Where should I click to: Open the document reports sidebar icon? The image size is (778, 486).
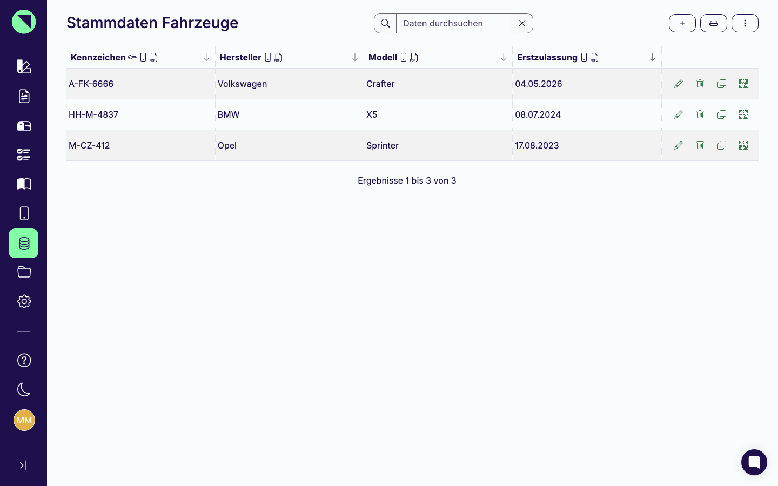(24, 96)
